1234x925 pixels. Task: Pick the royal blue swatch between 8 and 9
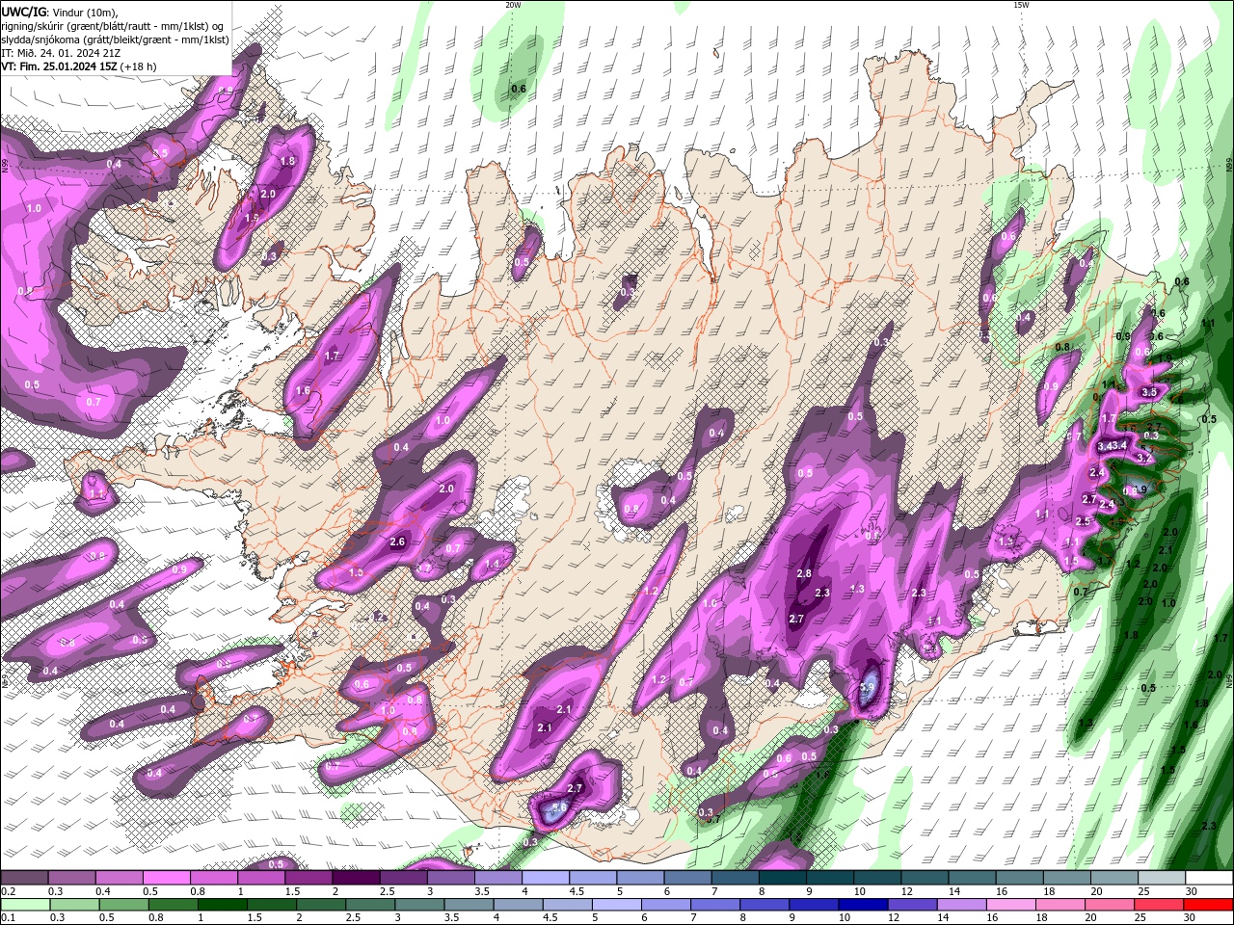pyautogui.click(x=765, y=904)
